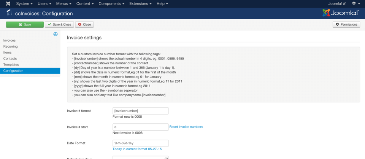This screenshot has width=365, height=159.
Task: Click the green Save button
Action: [x=25, y=25]
